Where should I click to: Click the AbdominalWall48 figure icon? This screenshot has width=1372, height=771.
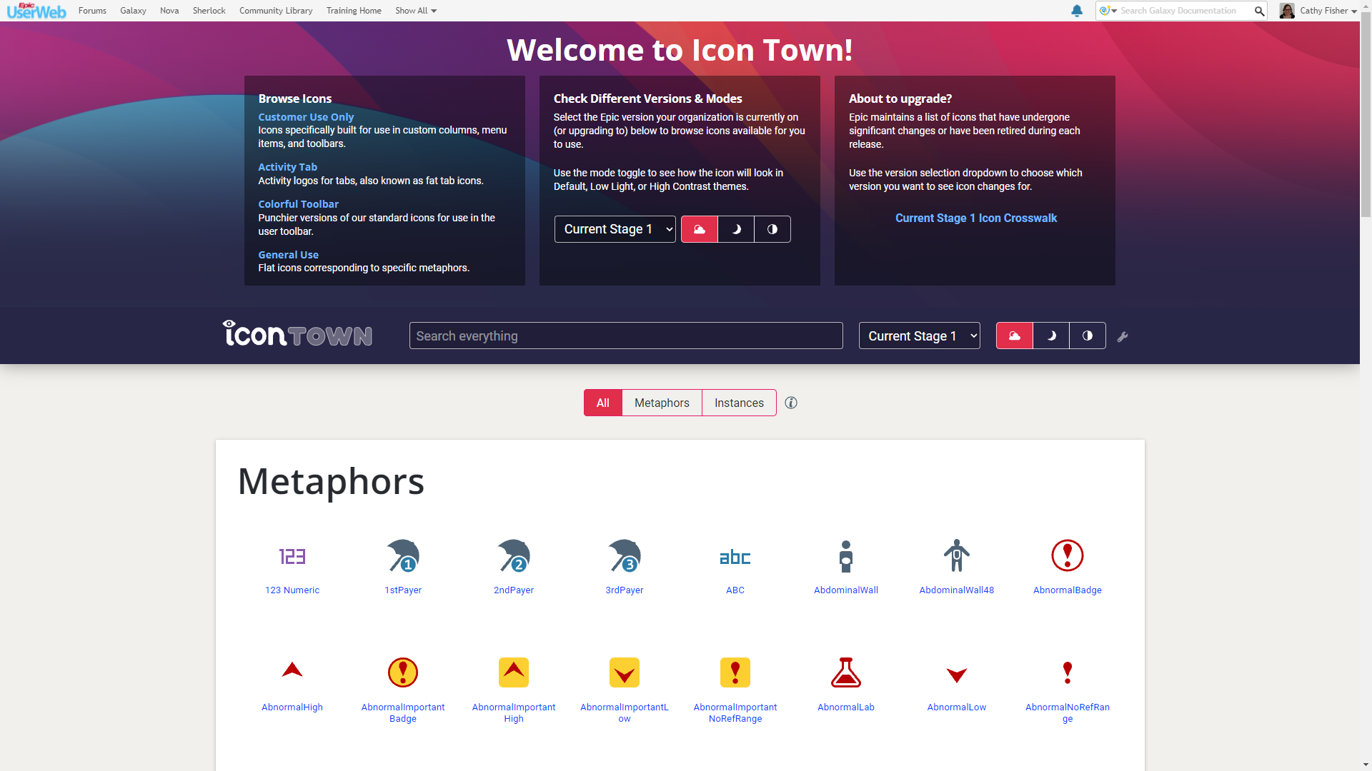tap(957, 555)
